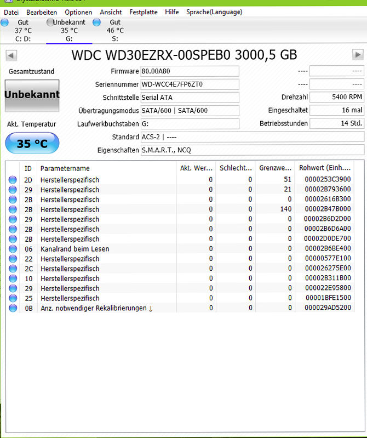Click the Schlecht... column header
Viewport: 367px width, 438px height.
[x=236, y=168]
